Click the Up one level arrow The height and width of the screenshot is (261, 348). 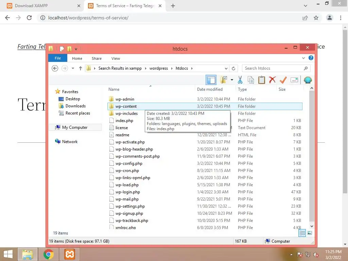click(81, 68)
